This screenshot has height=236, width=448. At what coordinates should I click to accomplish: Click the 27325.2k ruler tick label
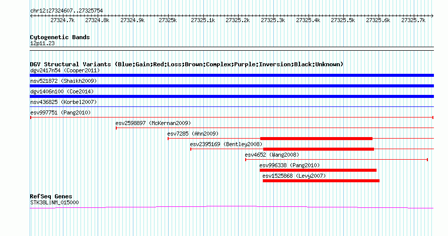tap(238, 20)
